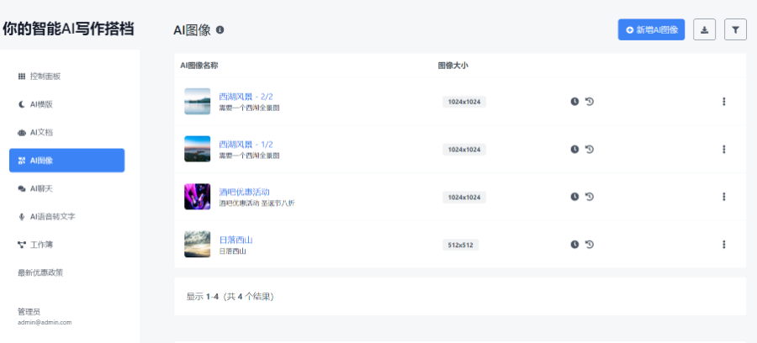Click the 显示 1-4 results summary text
The height and width of the screenshot is (343, 757).
click(x=230, y=296)
